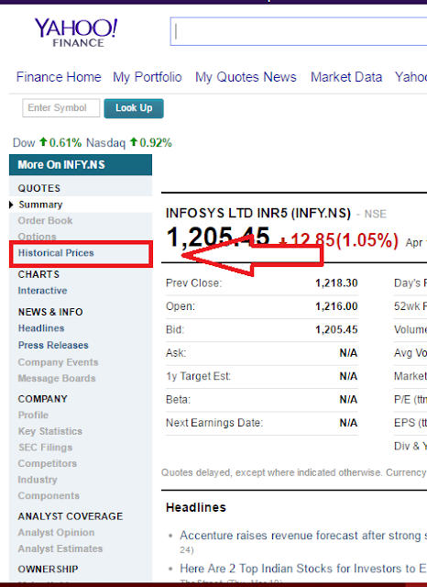427x587 pixels.
Task: Open My Quotes News
Action: pyautogui.click(x=246, y=77)
